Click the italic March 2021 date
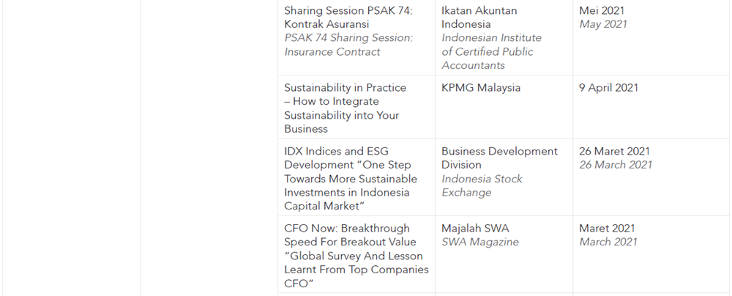Screen dimensions: 732x296 608,243
